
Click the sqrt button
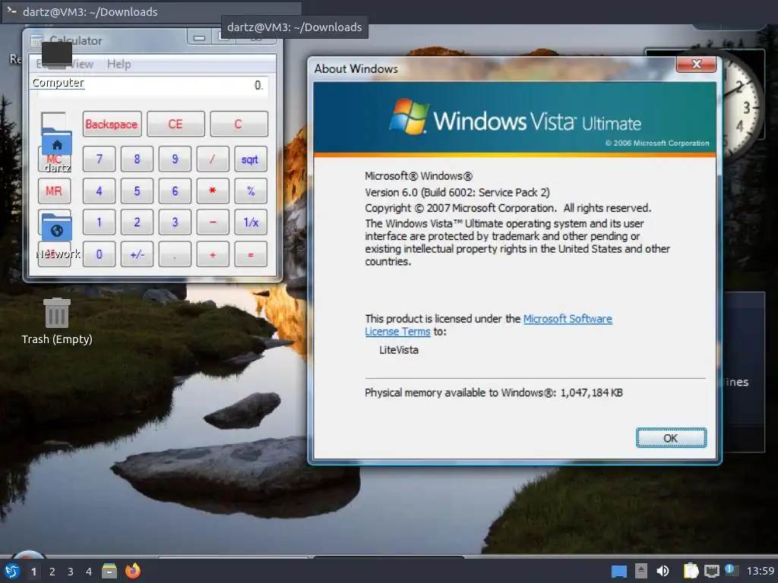251,159
